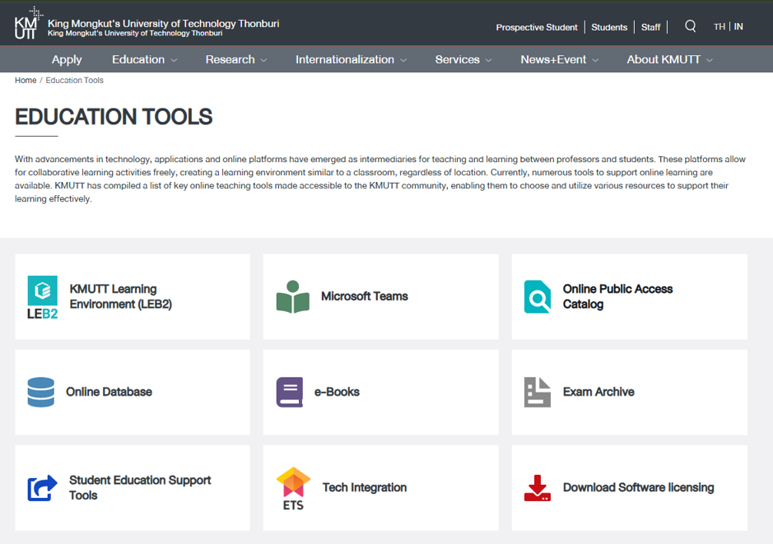Open the Microsoft Teams title link
This screenshot has width=773, height=544.
tap(365, 296)
